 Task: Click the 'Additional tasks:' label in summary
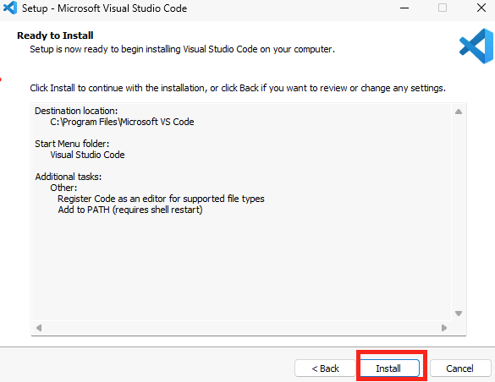(x=69, y=177)
